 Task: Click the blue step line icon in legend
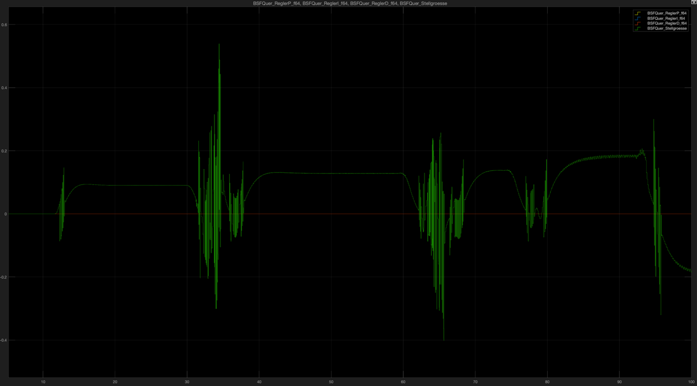pyautogui.click(x=638, y=18)
